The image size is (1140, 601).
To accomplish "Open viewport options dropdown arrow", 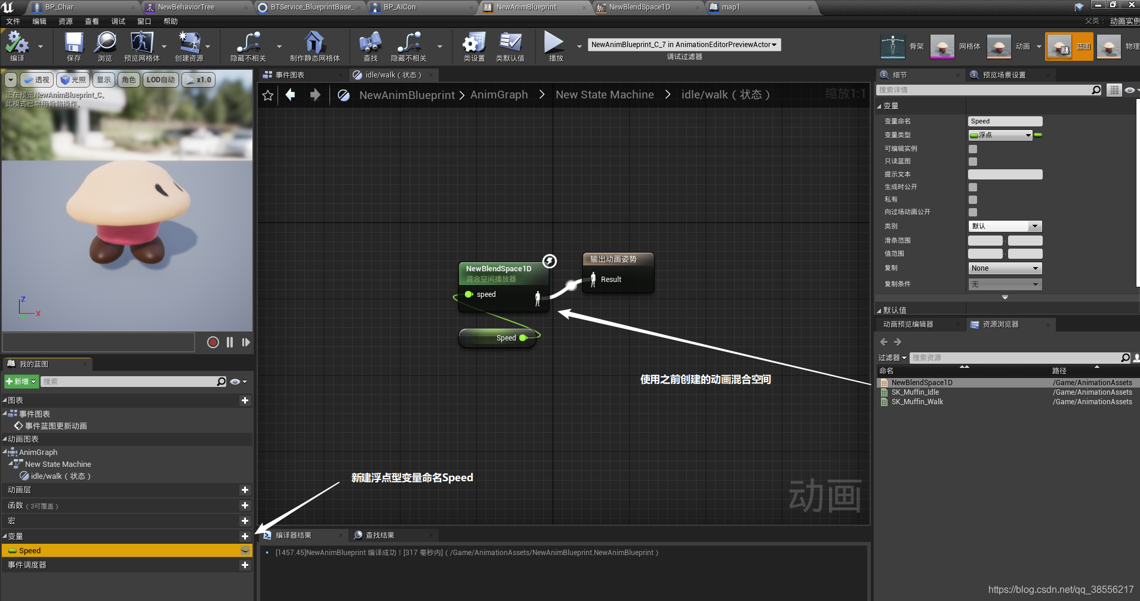I will pos(11,80).
